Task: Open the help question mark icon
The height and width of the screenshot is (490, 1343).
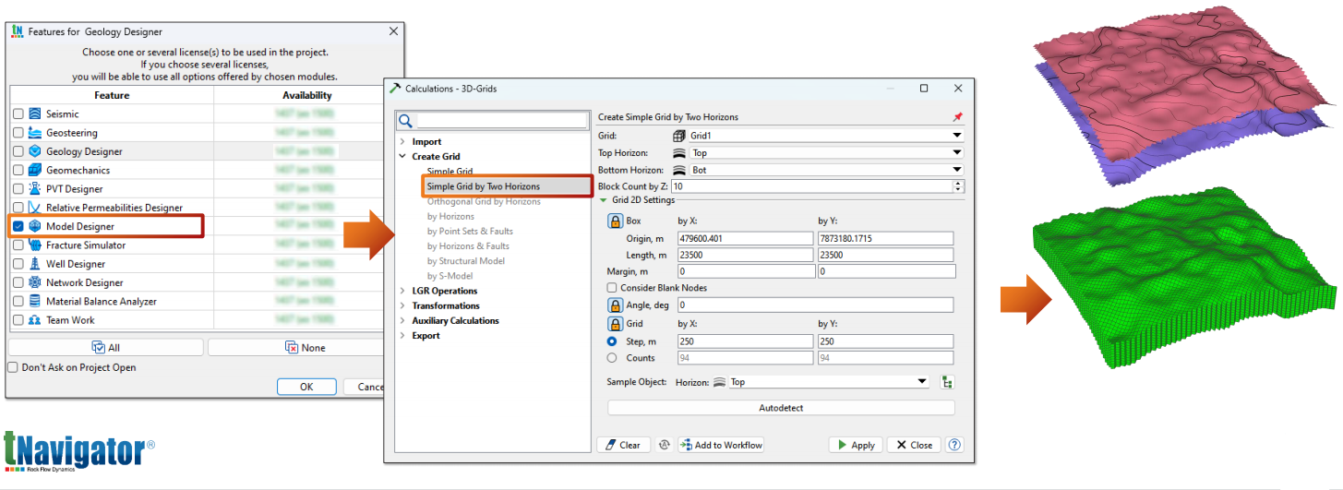Action: click(954, 445)
